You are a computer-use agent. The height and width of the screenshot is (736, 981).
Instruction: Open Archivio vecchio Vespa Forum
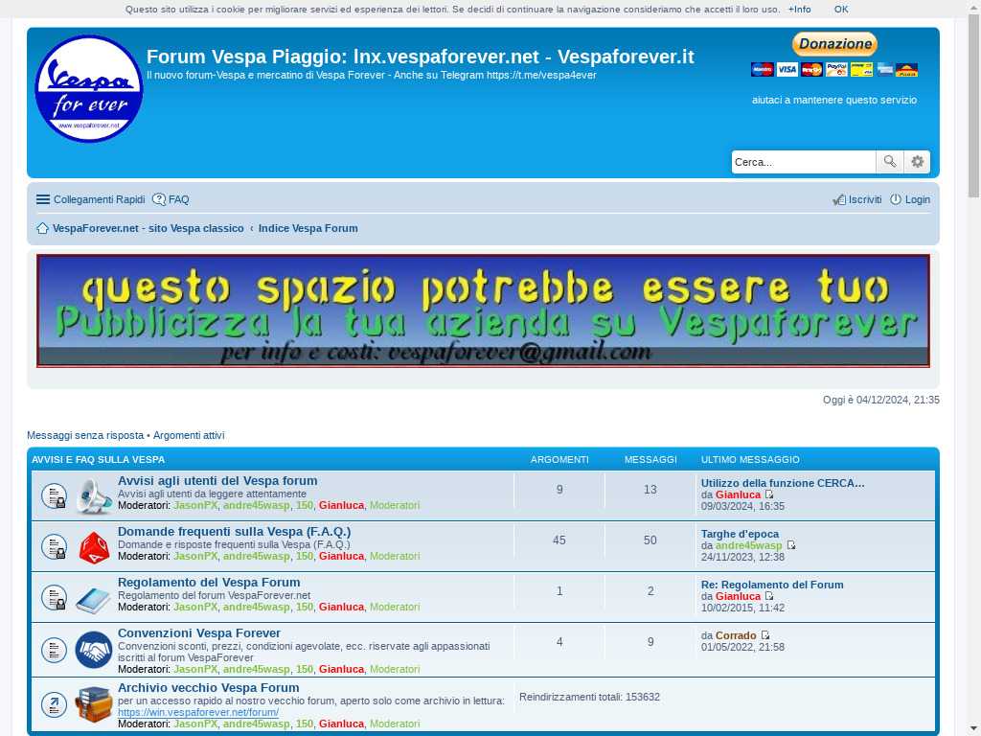click(208, 687)
